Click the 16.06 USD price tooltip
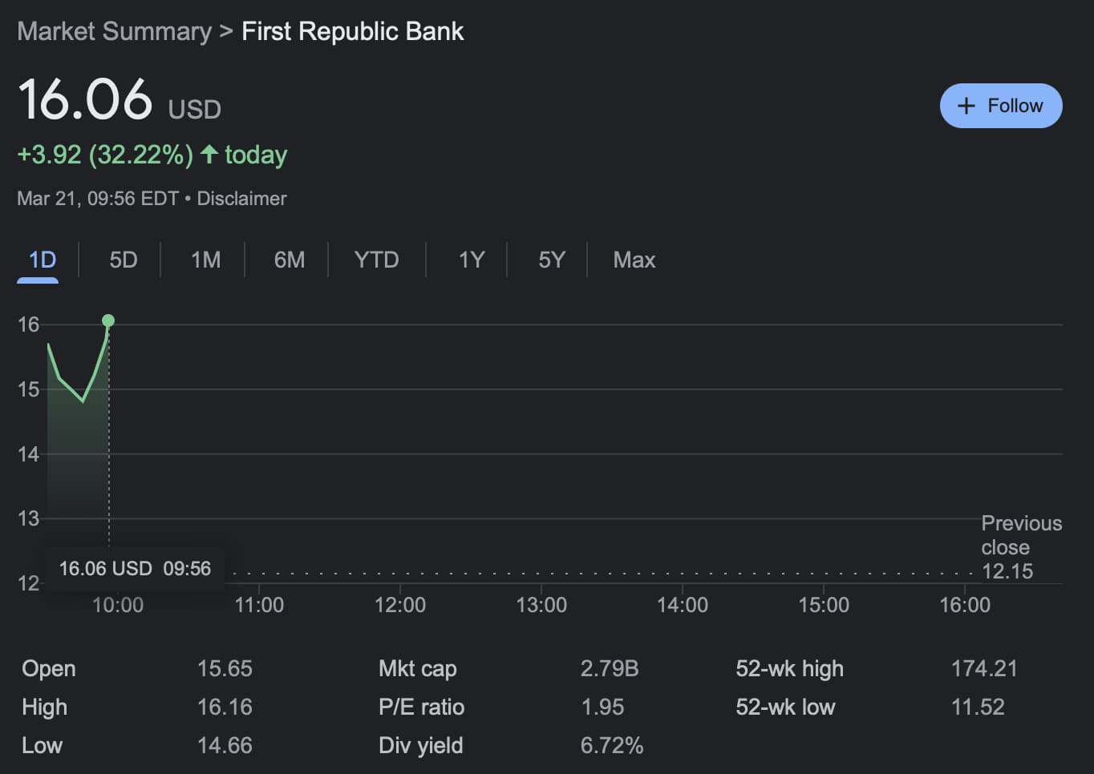This screenshot has height=774, width=1094. point(134,568)
